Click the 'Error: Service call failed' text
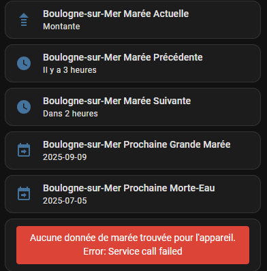The width and height of the screenshot is (267, 271). tap(133, 251)
